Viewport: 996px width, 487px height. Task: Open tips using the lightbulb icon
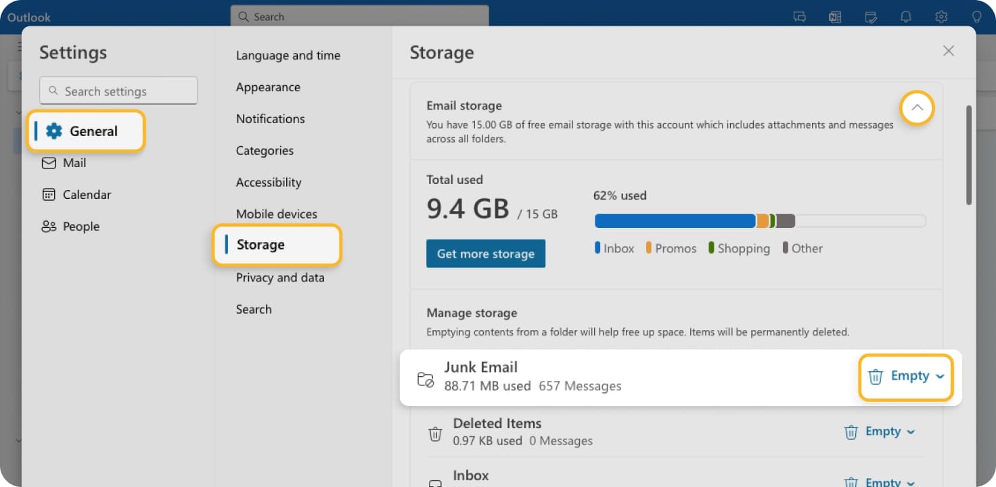click(x=976, y=17)
